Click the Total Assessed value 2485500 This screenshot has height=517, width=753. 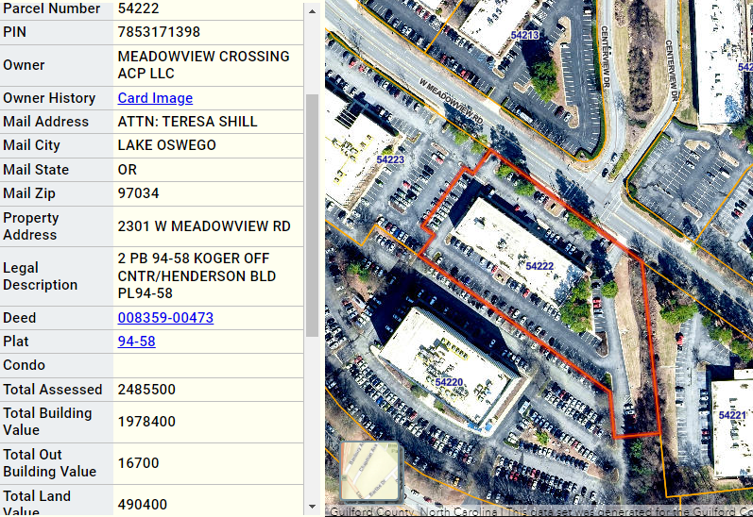[146, 390]
